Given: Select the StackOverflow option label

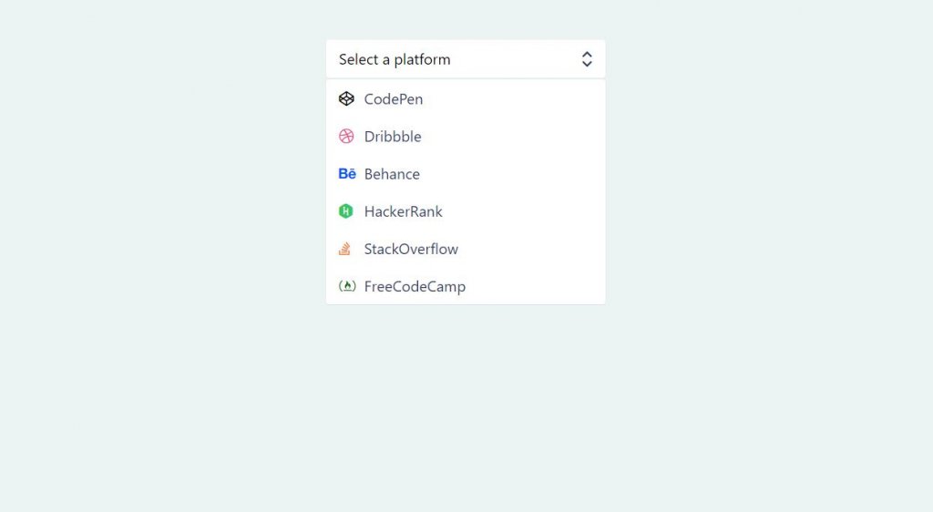Looking at the screenshot, I should point(411,249).
